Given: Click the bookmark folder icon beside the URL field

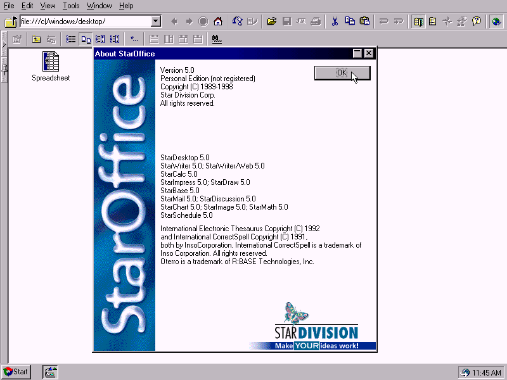Looking at the screenshot, I should tap(10, 22).
